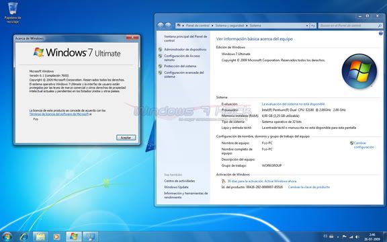This screenshot has height=242, width=387.
Task: Click 'Cambiar la clave de producto' link
Action: (x=309, y=187)
